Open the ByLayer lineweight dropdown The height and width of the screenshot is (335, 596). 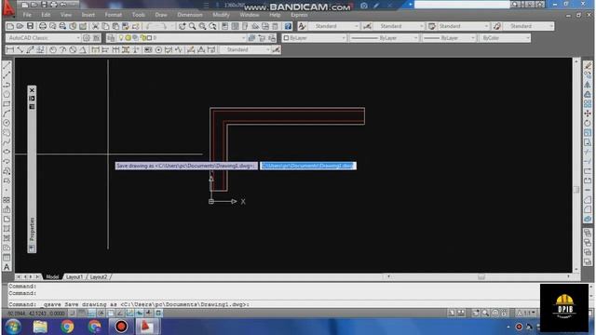(x=473, y=38)
